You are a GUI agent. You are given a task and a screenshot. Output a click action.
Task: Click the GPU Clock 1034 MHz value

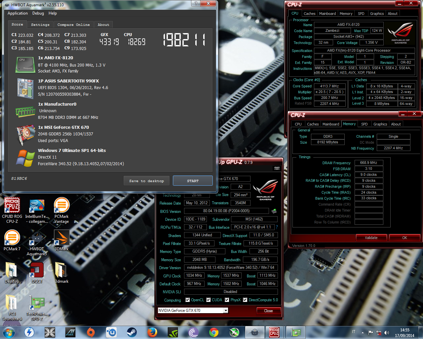pos(194,275)
